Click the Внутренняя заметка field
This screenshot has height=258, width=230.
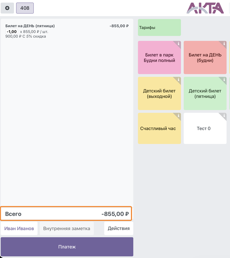(x=67, y=228)
